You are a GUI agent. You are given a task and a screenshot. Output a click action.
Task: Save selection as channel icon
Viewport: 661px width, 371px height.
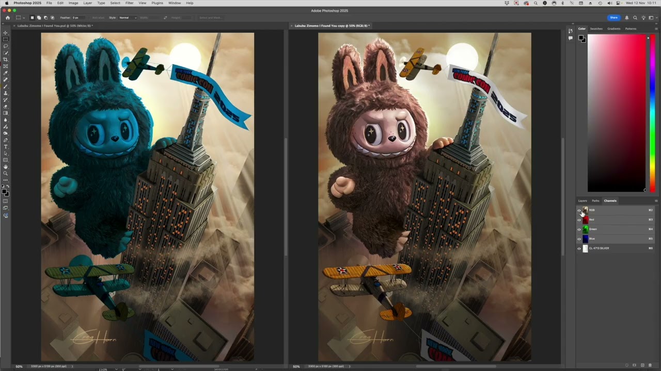[635, 365]
